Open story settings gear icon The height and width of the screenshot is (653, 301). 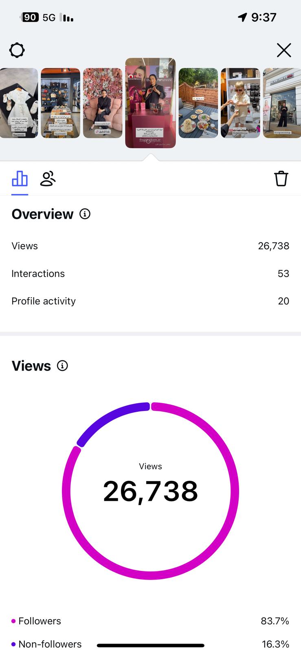(17, 50)
